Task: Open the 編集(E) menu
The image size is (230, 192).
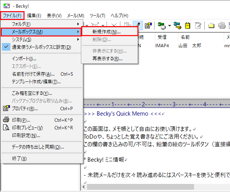Action: (x=34, y=16)
